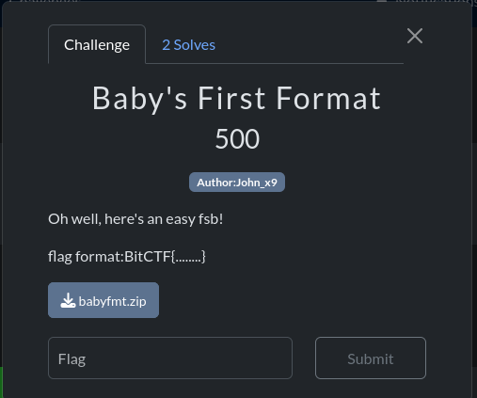477x398 pixels.
Task: Click the partially hidden top-left background text
Action: 44,1
